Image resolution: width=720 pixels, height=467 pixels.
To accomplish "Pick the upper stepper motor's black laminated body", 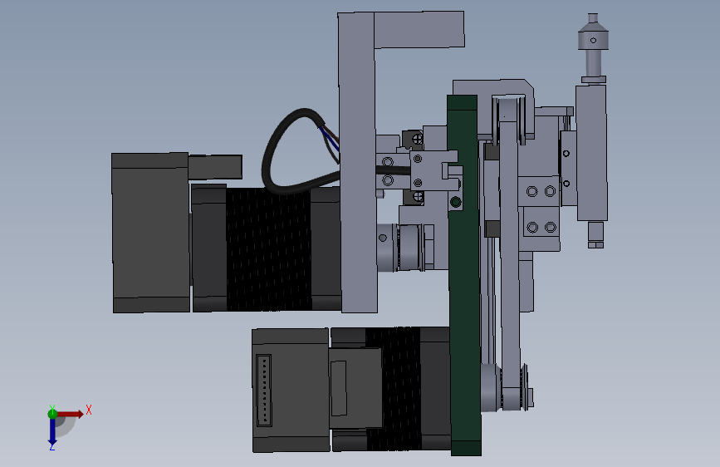I will (268, 249).
